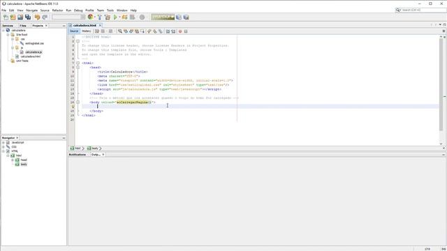447x251 pixels.
Task: Close the calculadora.html editor tab
Action: pyautogui.click(x=100, y=25)
